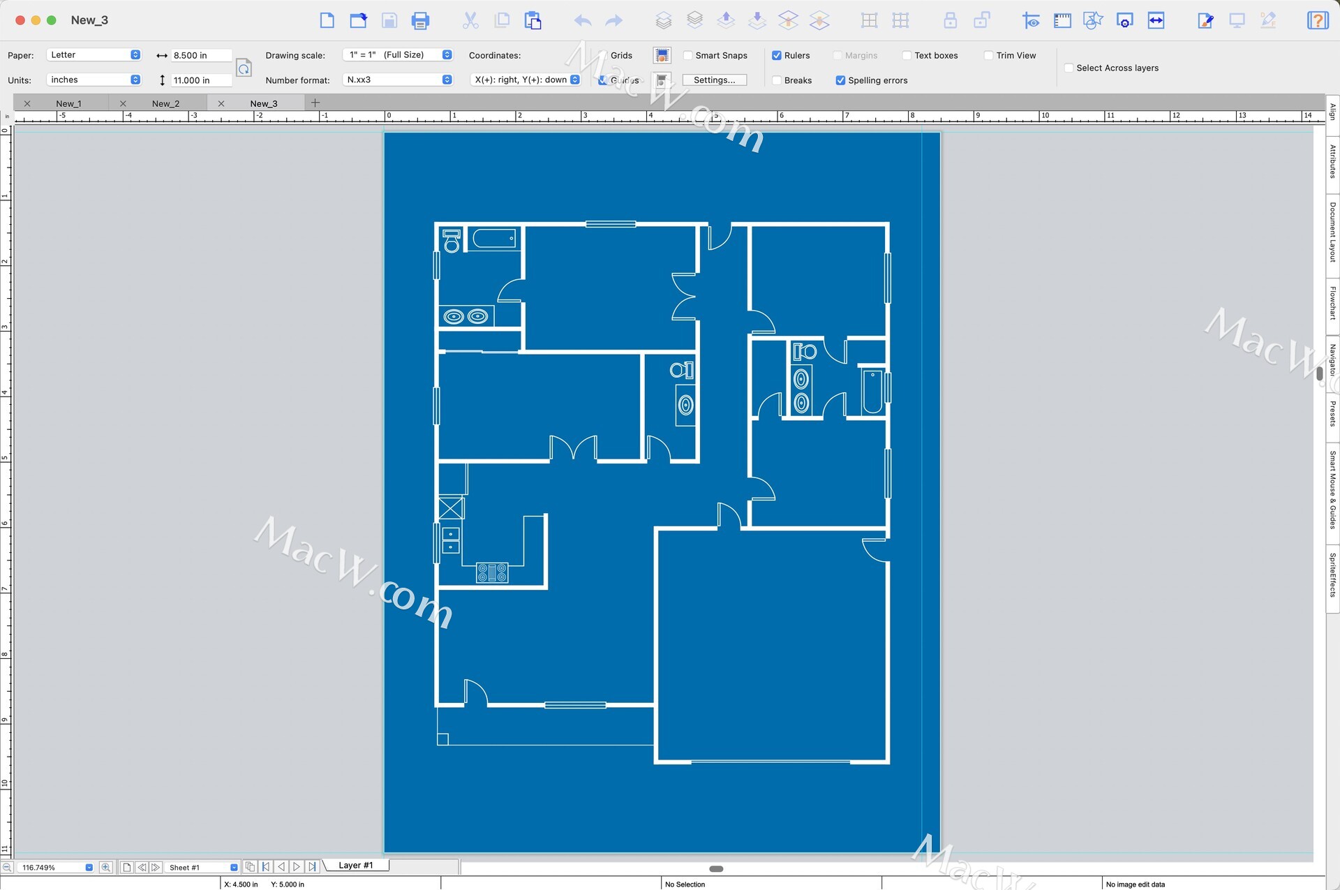
Task: Click the Settings... button
Action: [714, 80]
